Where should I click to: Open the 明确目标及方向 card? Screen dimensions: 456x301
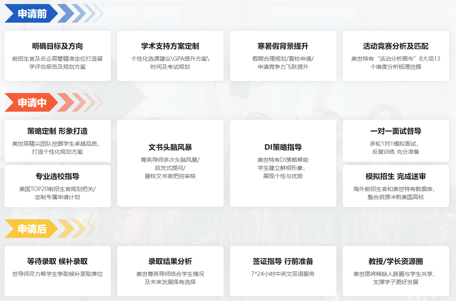point(57,56)
